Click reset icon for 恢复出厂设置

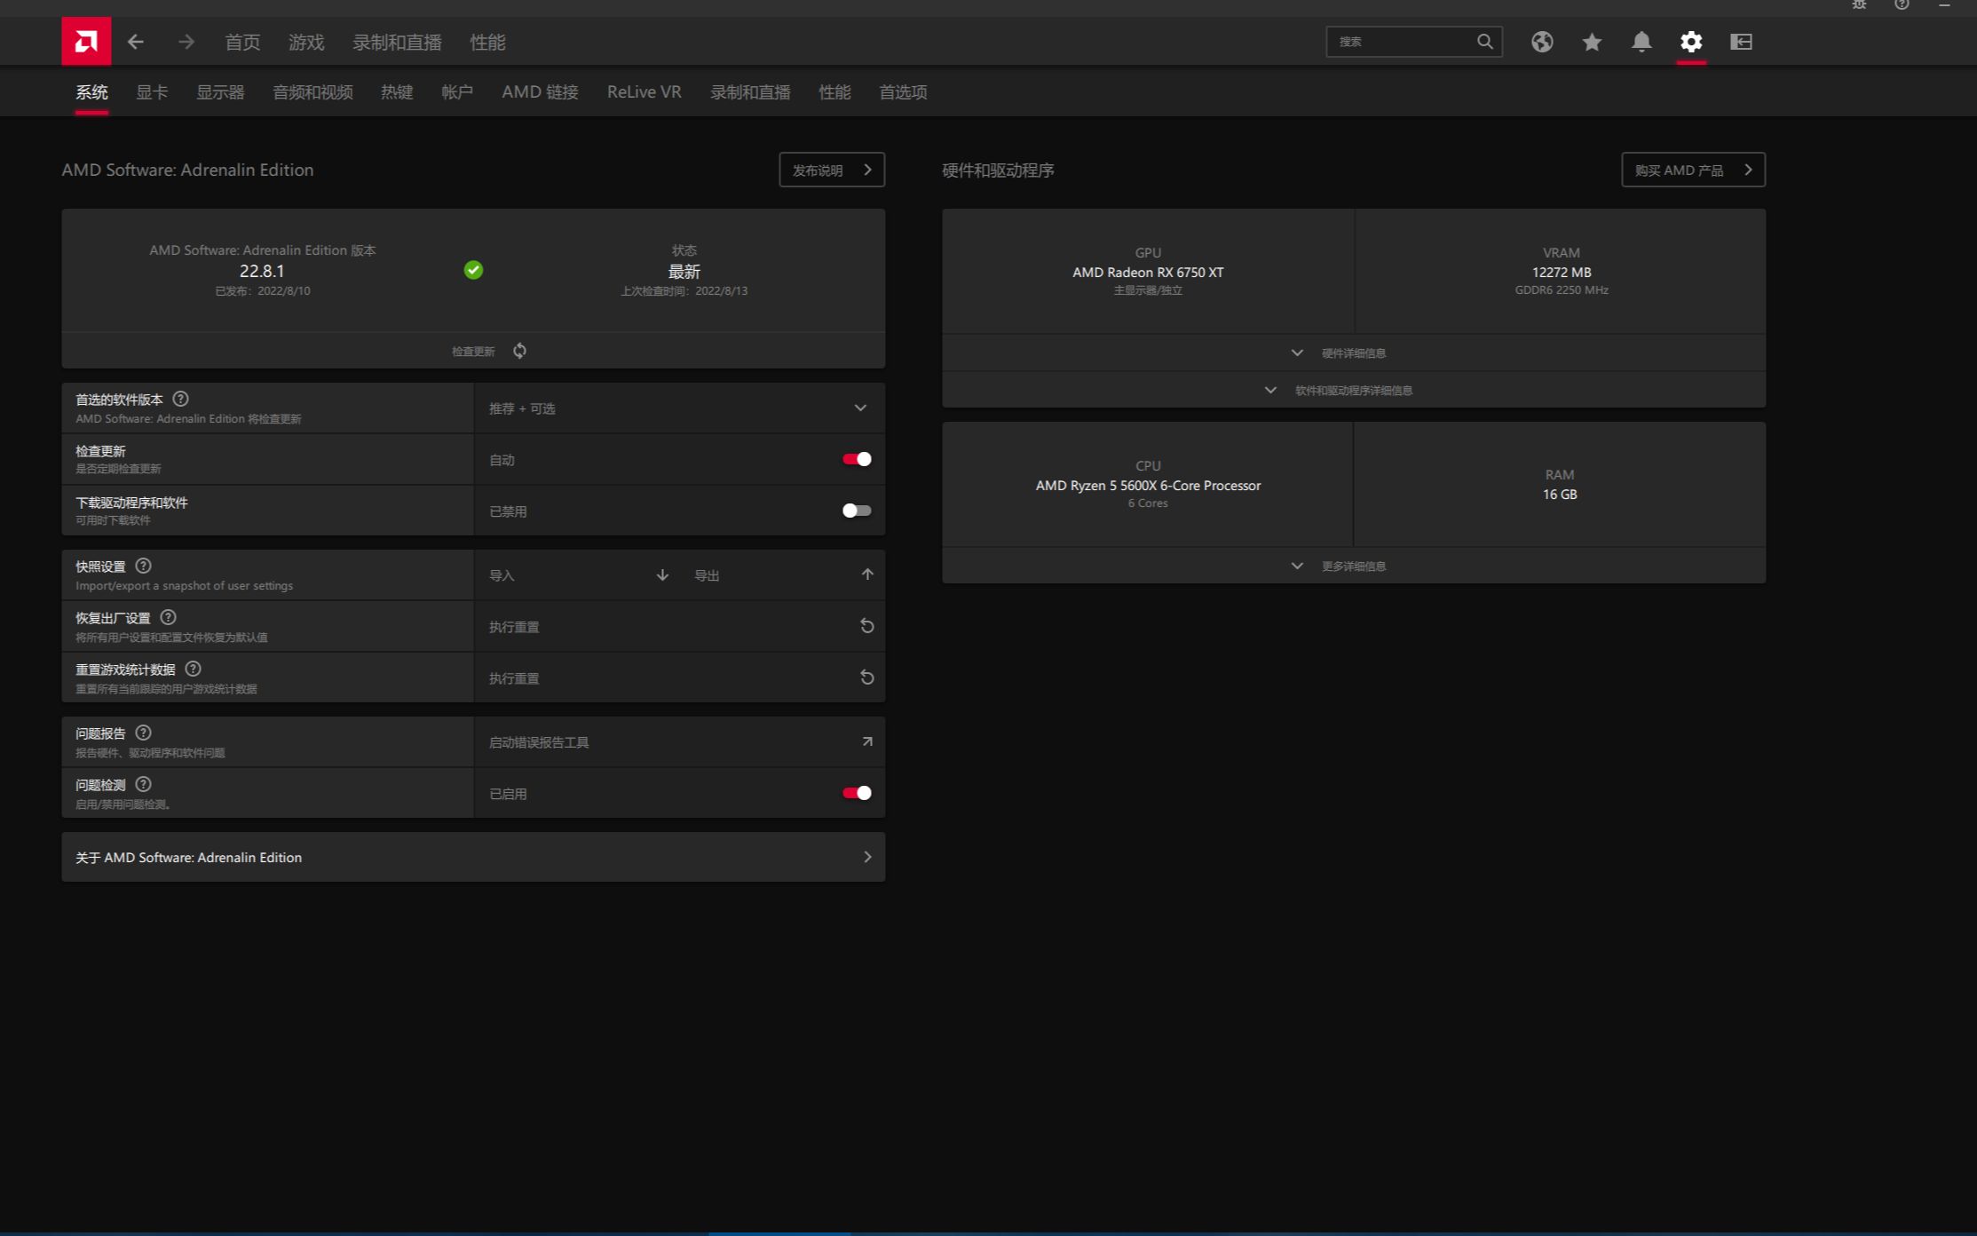(x=867, y=626)
